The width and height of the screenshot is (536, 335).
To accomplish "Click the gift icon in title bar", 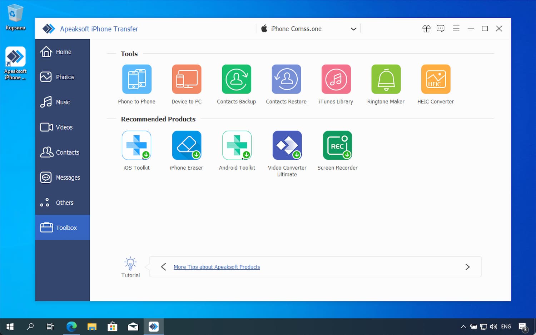I will pyautogui.click(x=426, y=29).
